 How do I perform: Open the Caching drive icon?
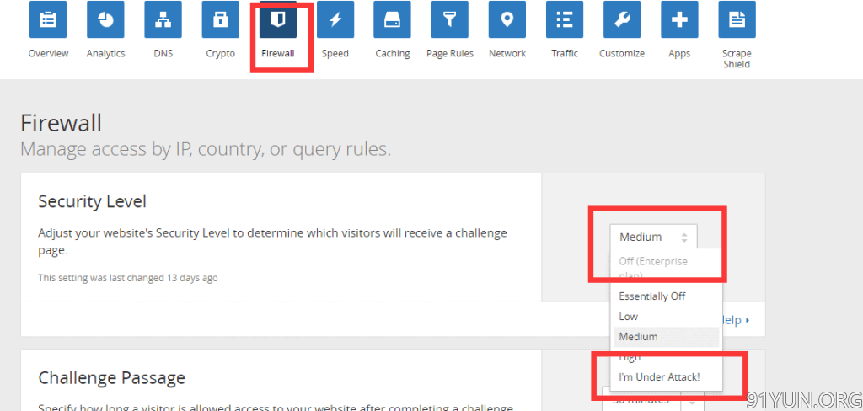click(393, 19)
